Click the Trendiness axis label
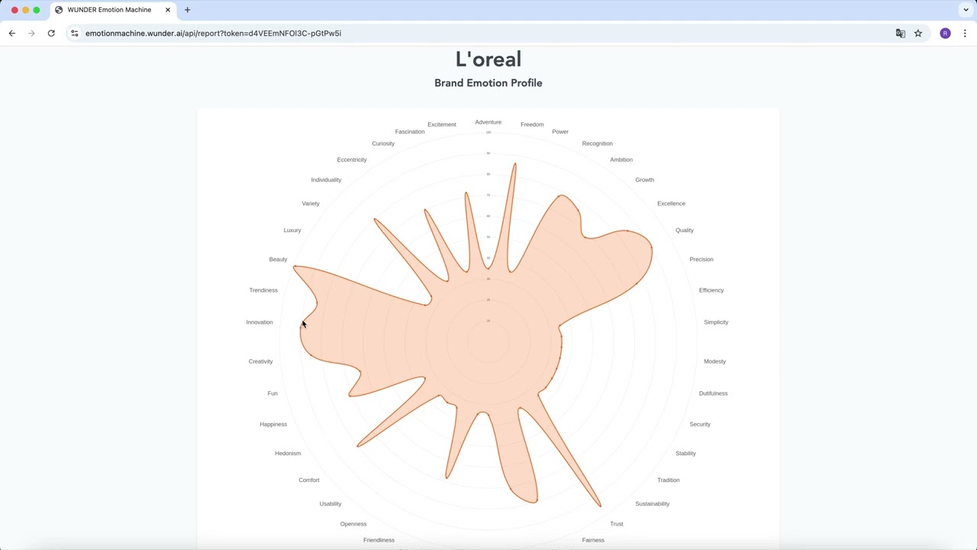Viewport: 977px width, 550px height. 263,290
